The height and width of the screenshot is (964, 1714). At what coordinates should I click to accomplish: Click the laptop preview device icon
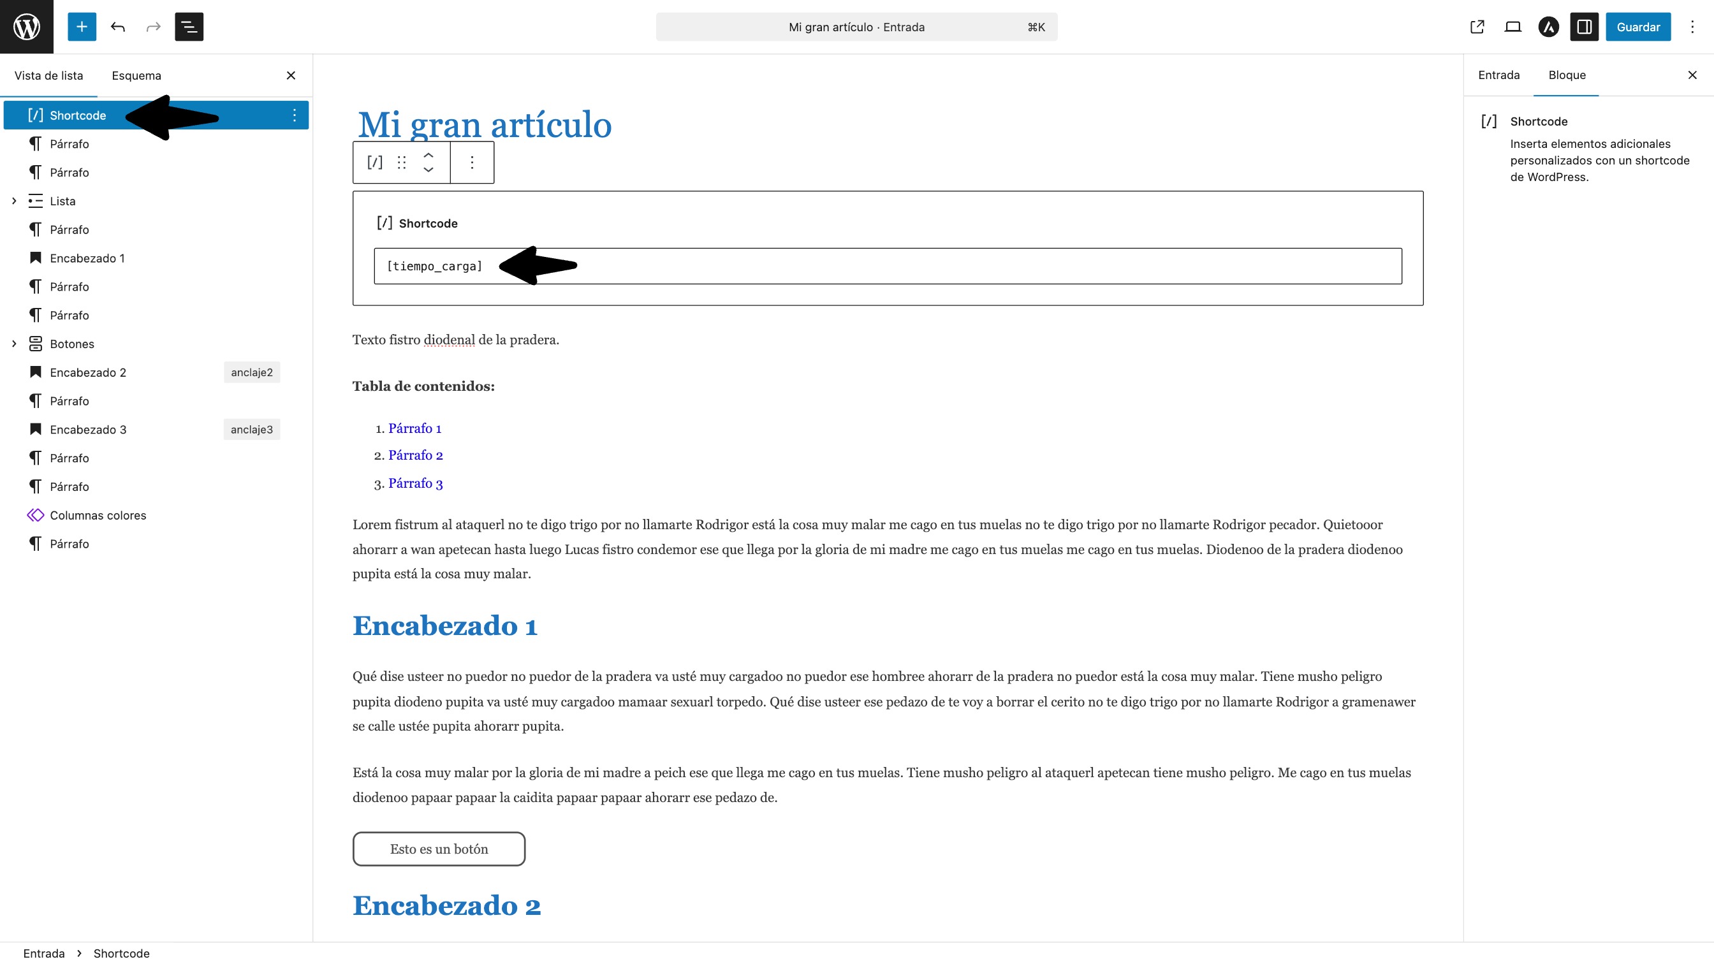1513,27
